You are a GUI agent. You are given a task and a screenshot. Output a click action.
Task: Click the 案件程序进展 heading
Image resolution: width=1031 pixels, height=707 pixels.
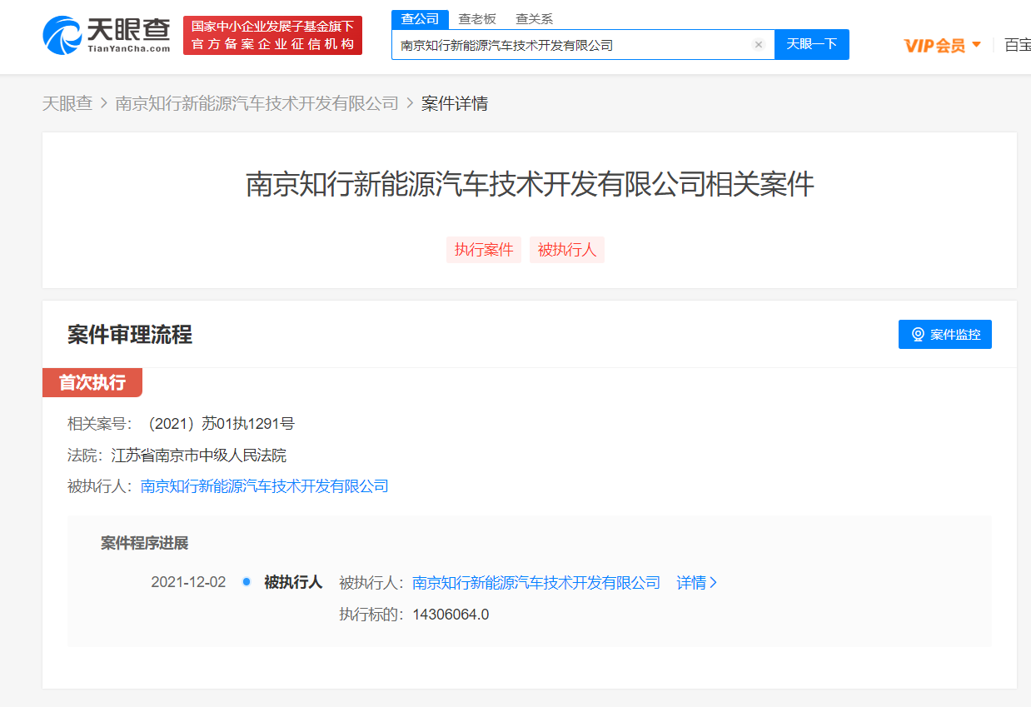click(x=145, y=543)
